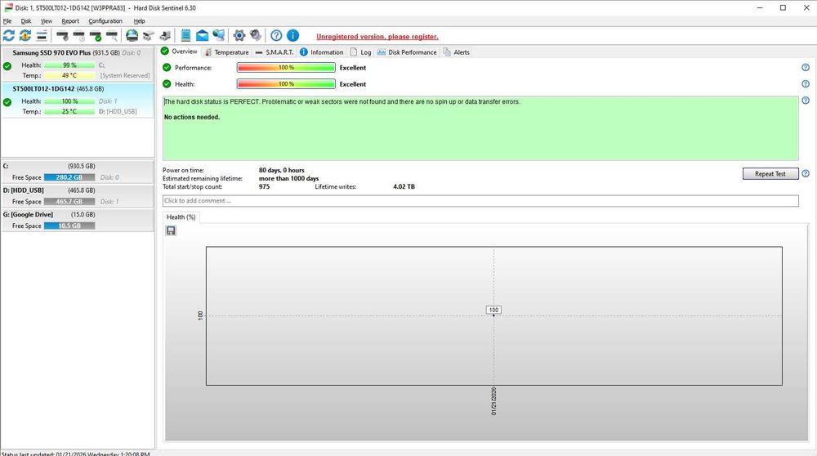The height and width of the screenshot is (456, 817).
Task: Click the 'No actions needed.' status text
Action: point(192,117)
